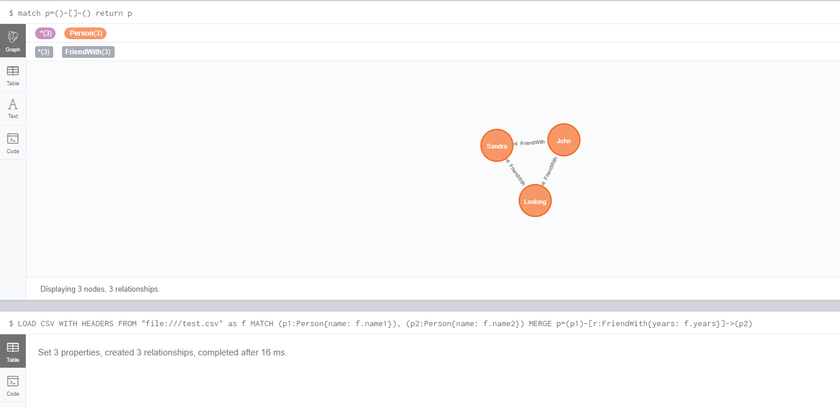Click inside the match query editor bar
The image size is (840, 408).
click(x=234, y=13)
